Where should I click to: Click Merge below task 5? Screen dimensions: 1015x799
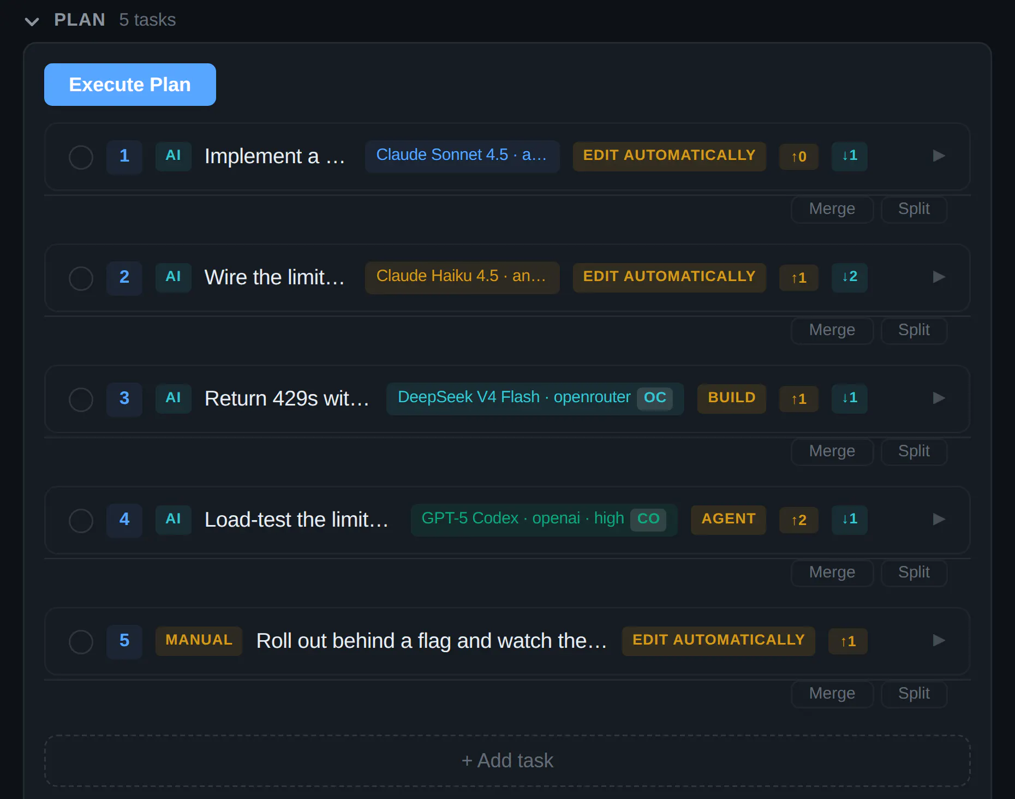tap(832, 694)
